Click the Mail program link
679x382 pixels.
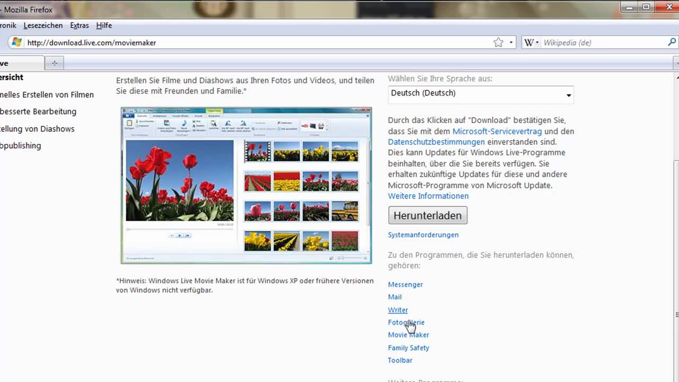coord(395,297)
